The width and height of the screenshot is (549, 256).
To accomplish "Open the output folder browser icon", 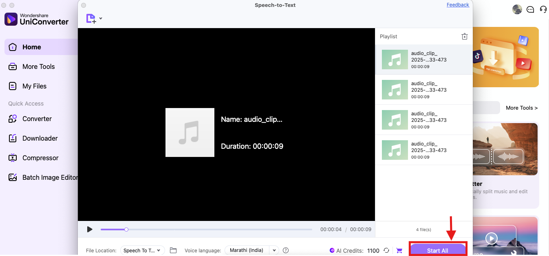I will click(173, 250).
